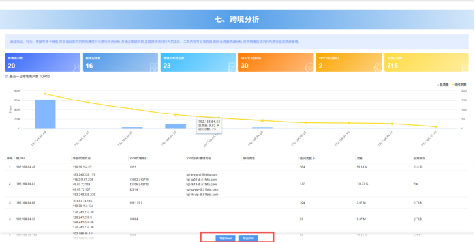The height and width of the screenshot is (242, 475).
Task: Click user IP 192.168.84.65 in row 3
Action: tap(25, 203)
